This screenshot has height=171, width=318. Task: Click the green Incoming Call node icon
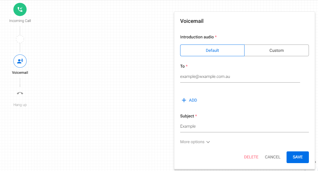[20, 9]
